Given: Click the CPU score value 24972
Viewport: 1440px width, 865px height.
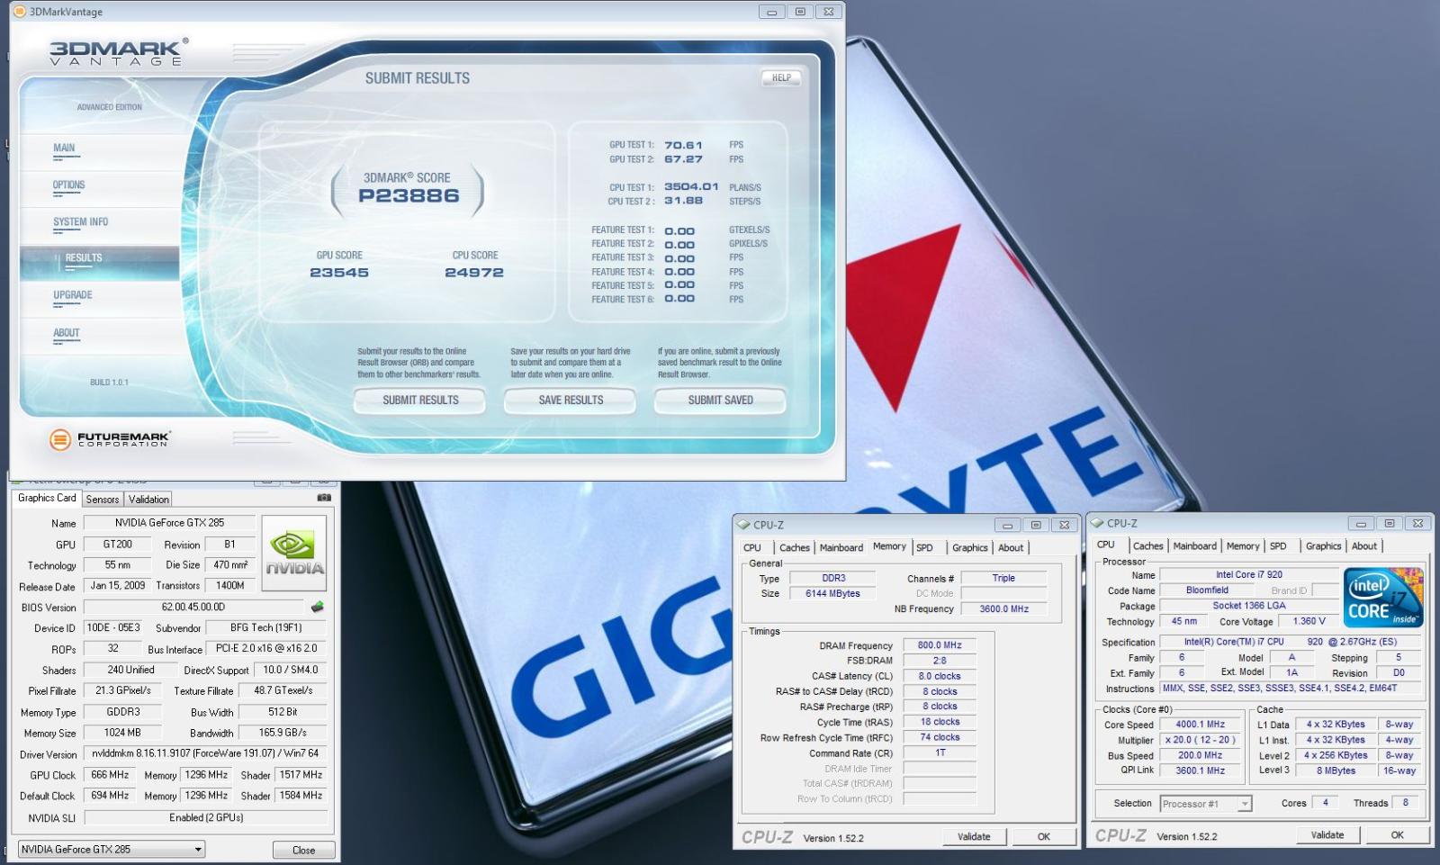Looking at the screenshot, I should coord(474,272).
